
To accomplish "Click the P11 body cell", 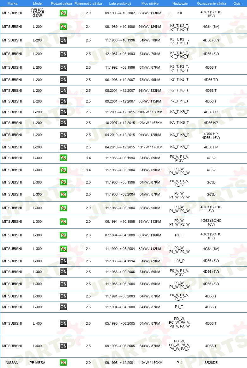I will coord(179,363).
